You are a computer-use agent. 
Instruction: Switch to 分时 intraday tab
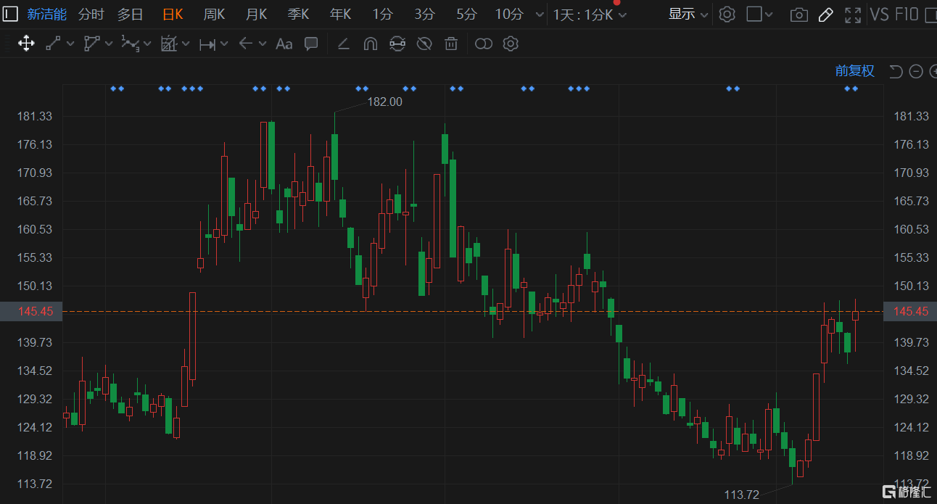point(91,14)
